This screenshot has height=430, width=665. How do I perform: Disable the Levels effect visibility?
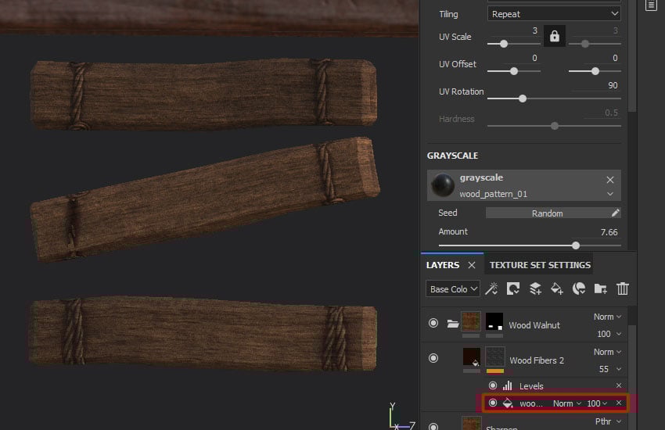point(493,385)
